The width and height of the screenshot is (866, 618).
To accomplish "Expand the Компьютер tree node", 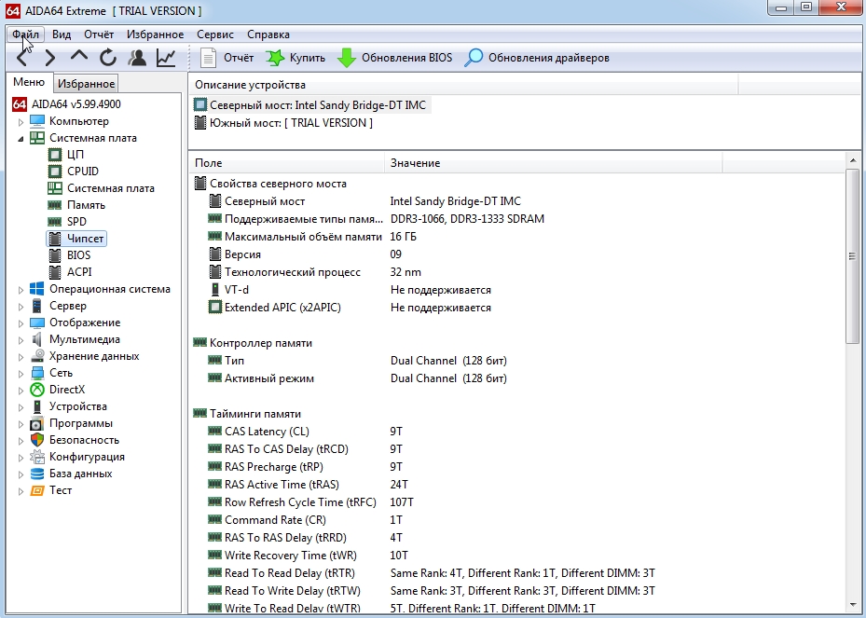I will (21, 121).
